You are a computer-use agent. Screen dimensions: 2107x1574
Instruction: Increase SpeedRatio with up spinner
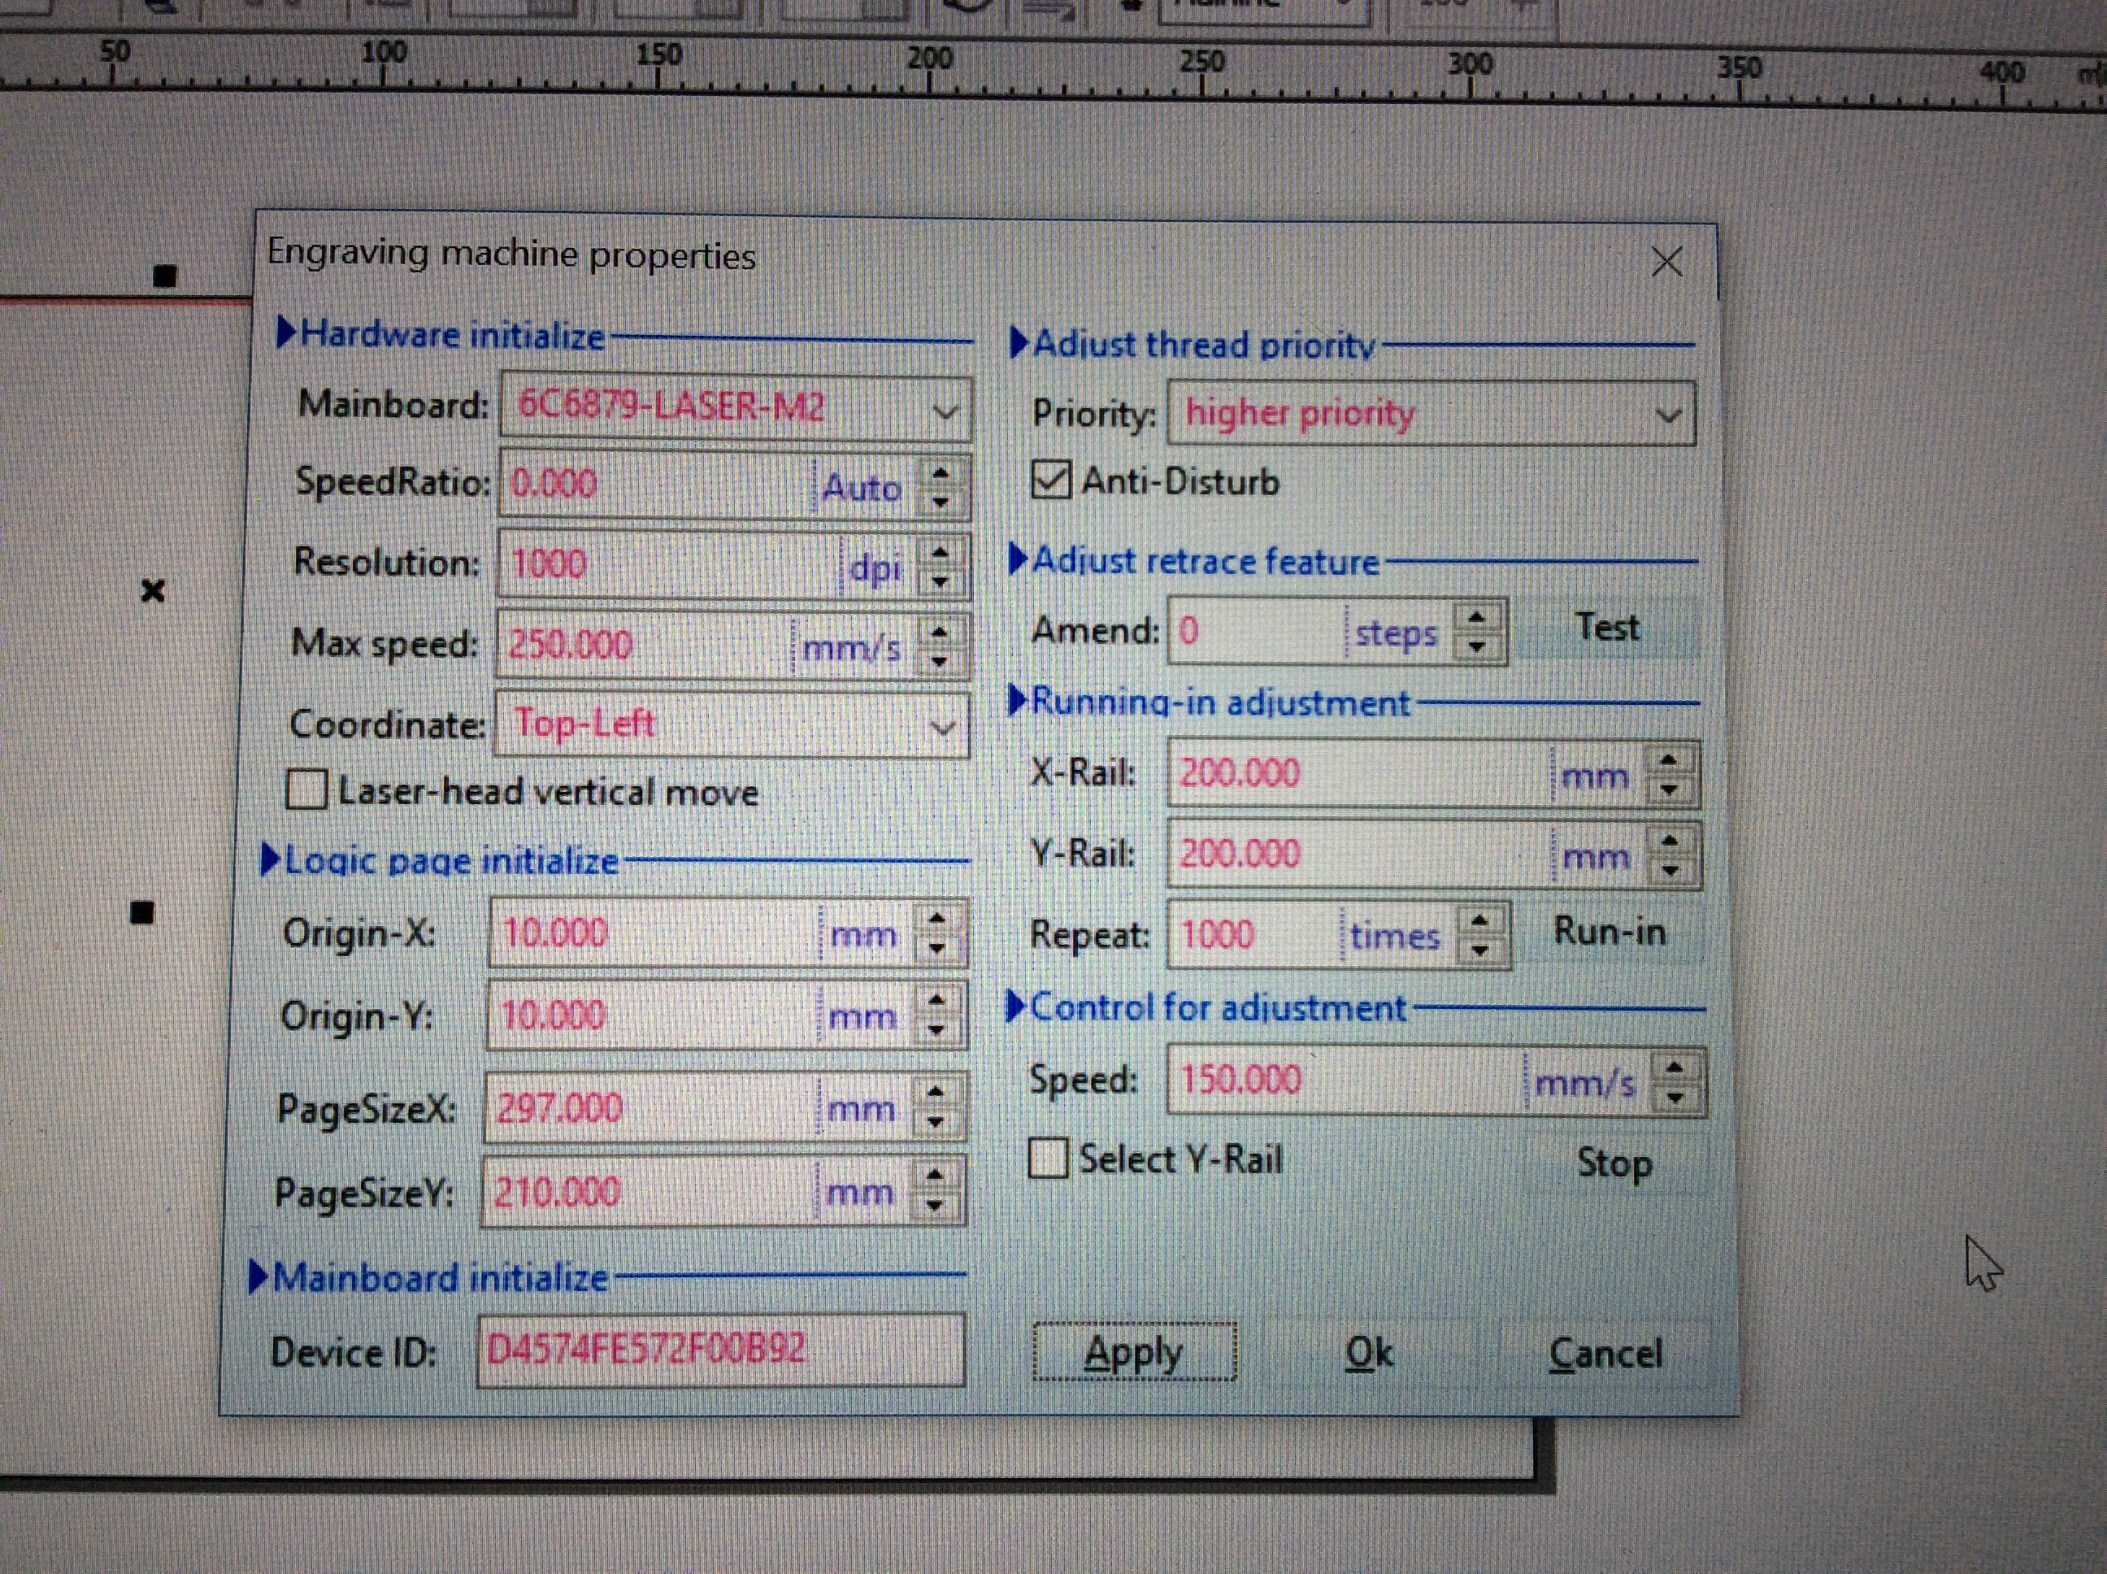pos(941,472)
